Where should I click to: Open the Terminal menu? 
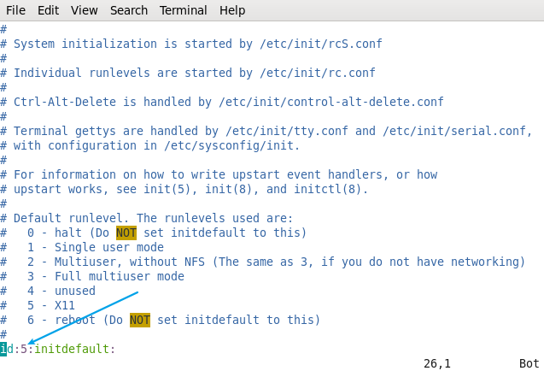(184, 10)
